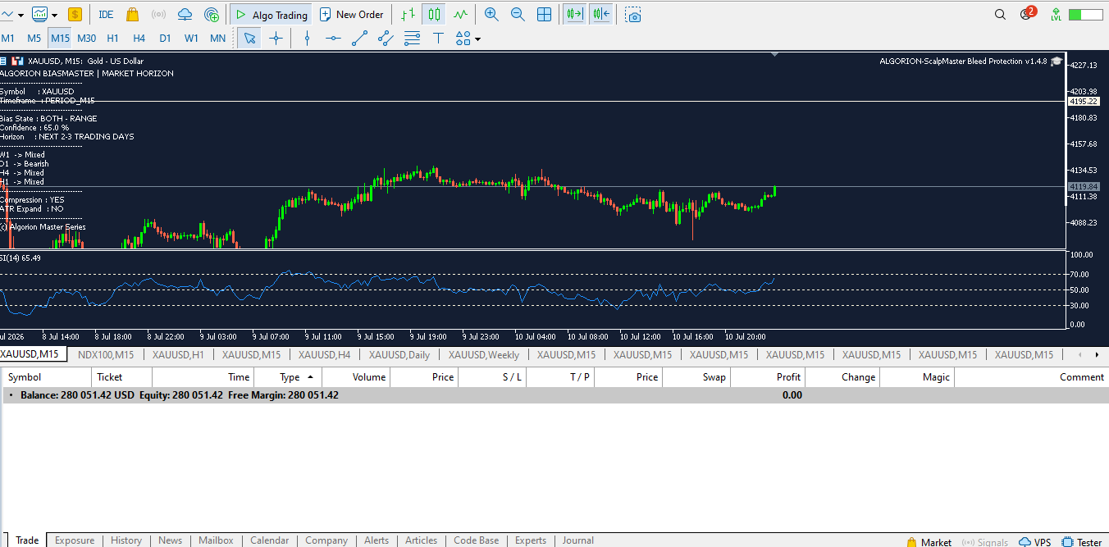Click the copy trading circle-plus icon

[x=212, y=14]
